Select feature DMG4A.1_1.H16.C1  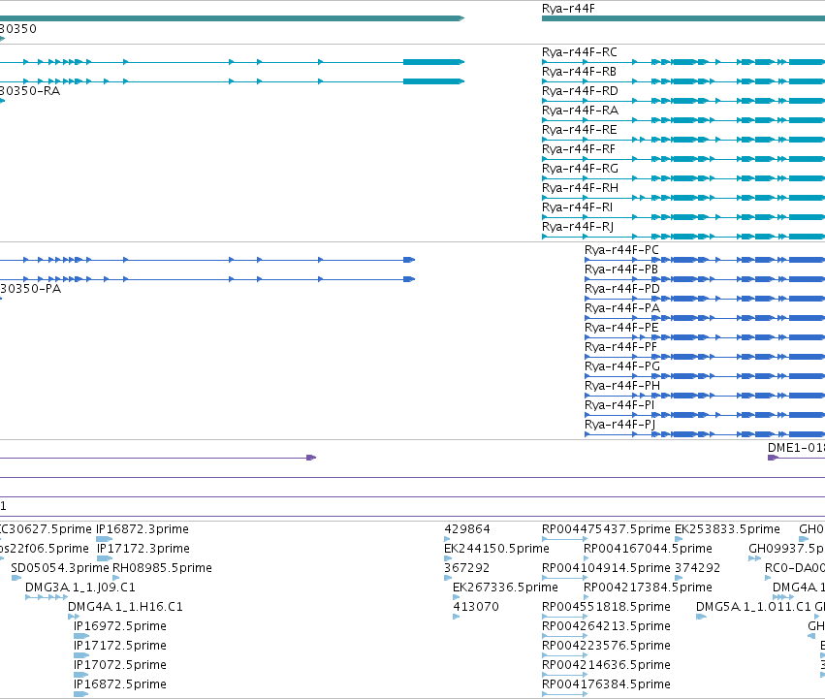click(x=125, y=607)
